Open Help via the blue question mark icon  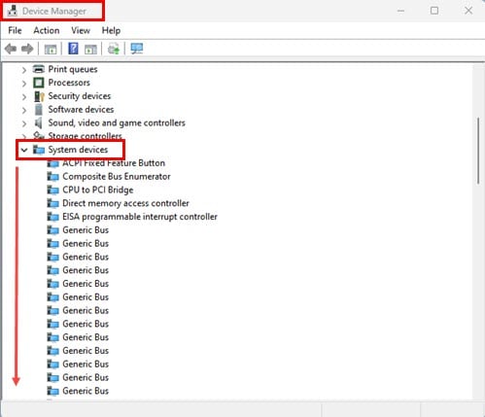(73, 49)
